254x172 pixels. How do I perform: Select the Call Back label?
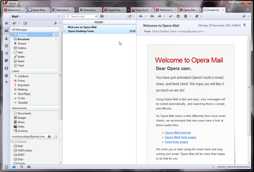tap(35, 76)
